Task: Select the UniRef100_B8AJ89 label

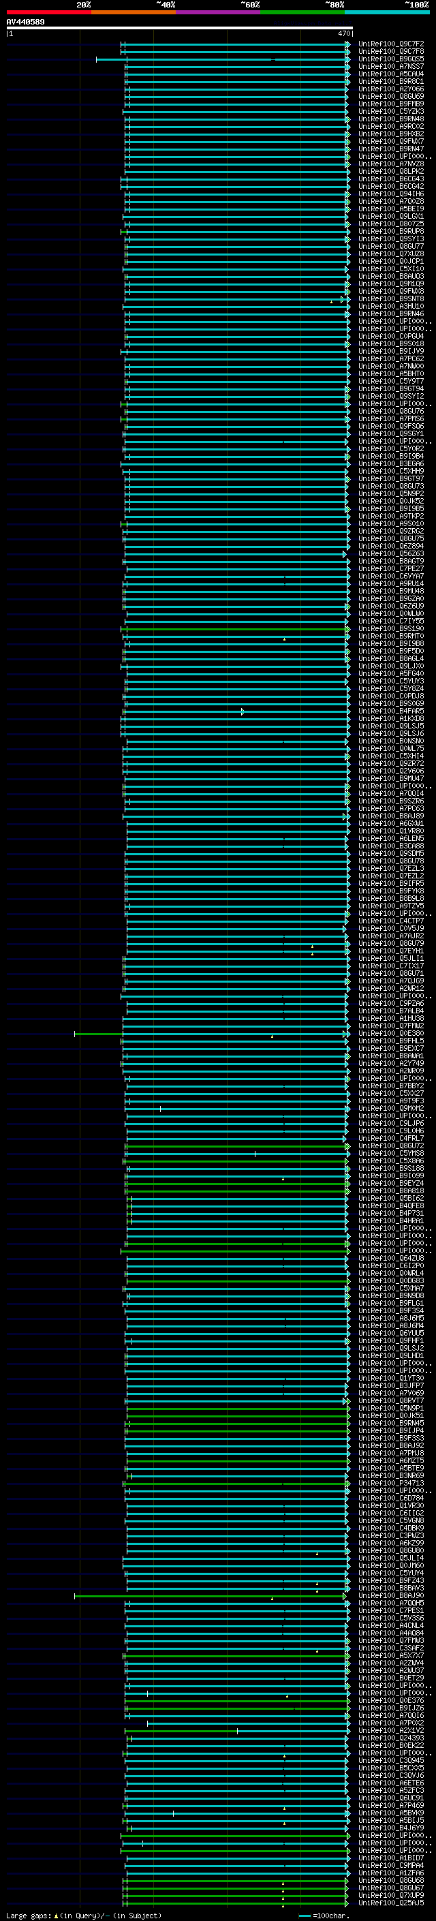Action: tap(391, 816)
